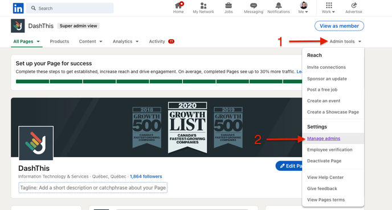Open the 1,864 followers link
This screenshot has height=210, width=392.
pos(146,177)
